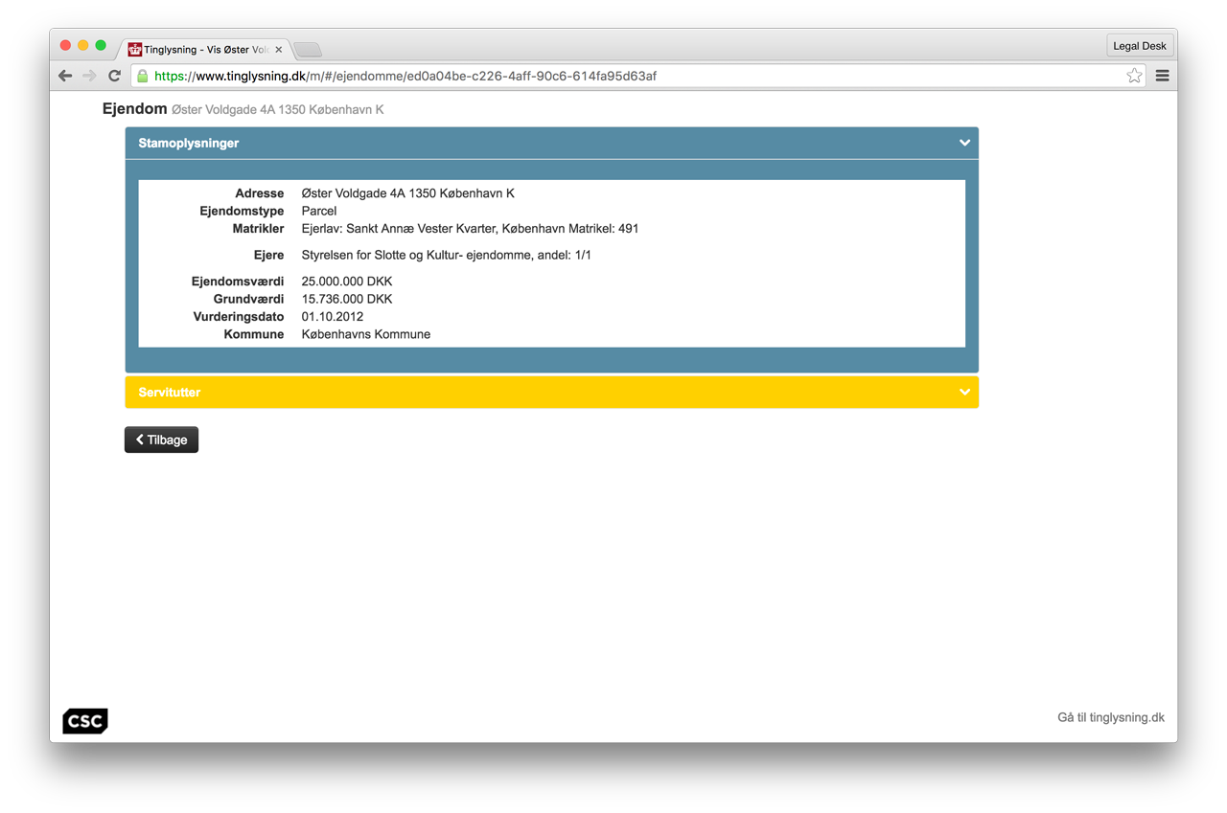This screenshot has height=813, width=1227.
Task: Click the Matrikel: 491 text line
Action: click(x=470, y=229)
